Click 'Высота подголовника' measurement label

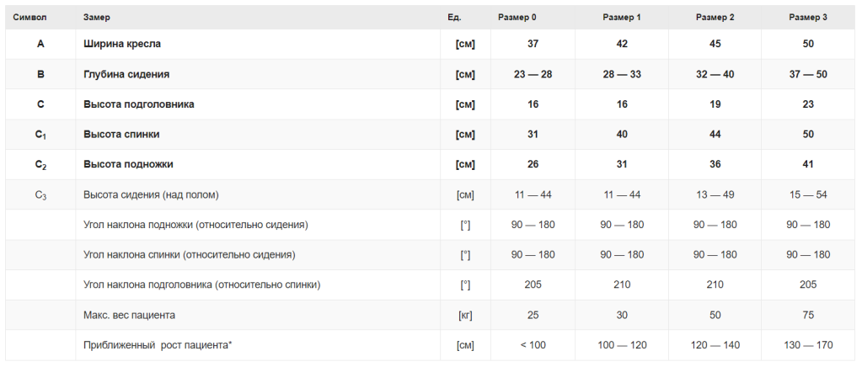pyautogui.click(x=139, y=104)
